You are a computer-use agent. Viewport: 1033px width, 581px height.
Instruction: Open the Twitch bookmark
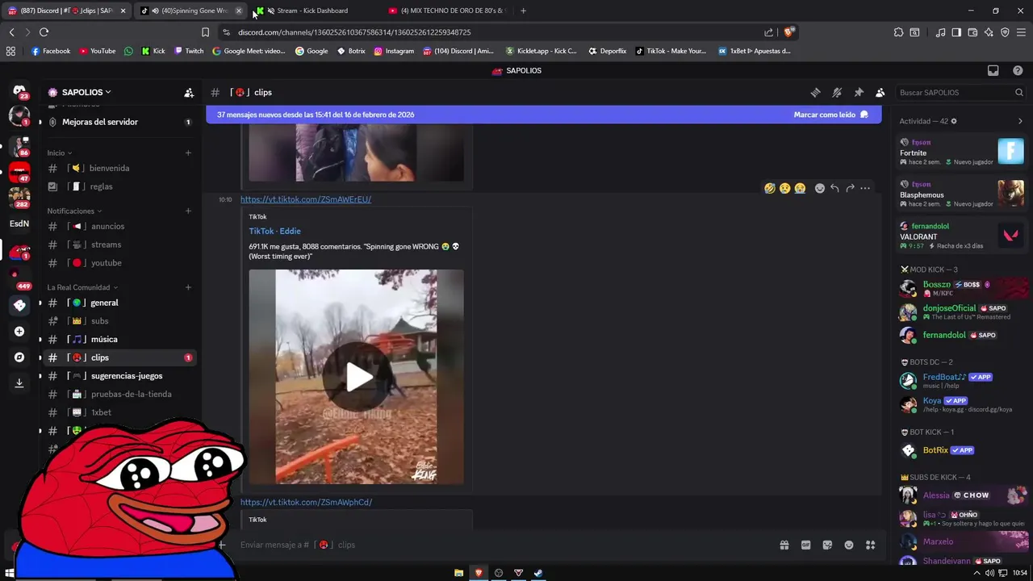click(x=190, y=51)
